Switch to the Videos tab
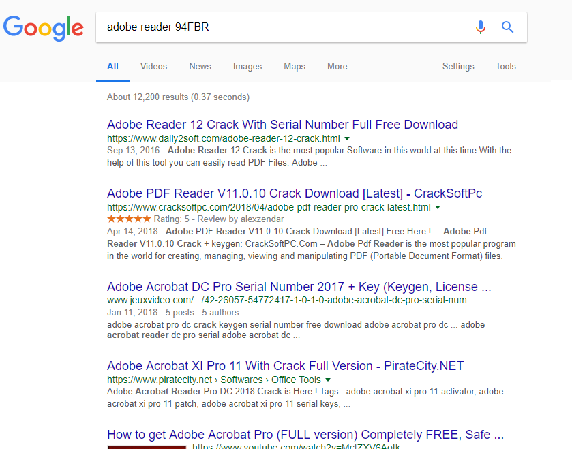 [x=153, y=67]
